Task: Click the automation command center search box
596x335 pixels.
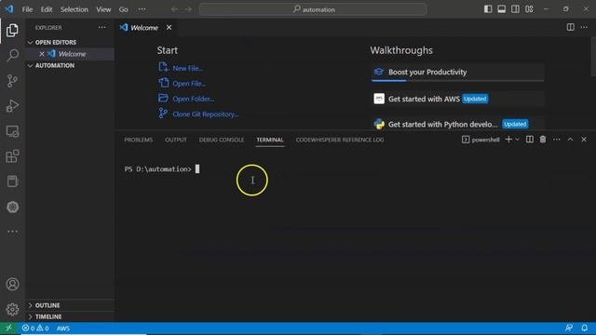Action: tap(313, 9)
